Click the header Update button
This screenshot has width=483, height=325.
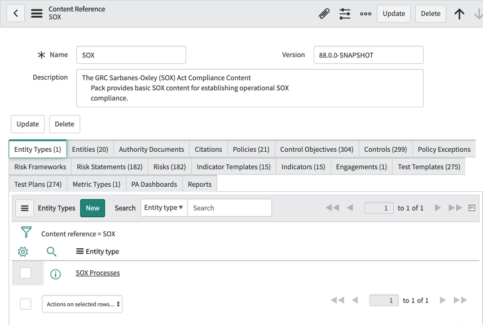click(394, 14)
